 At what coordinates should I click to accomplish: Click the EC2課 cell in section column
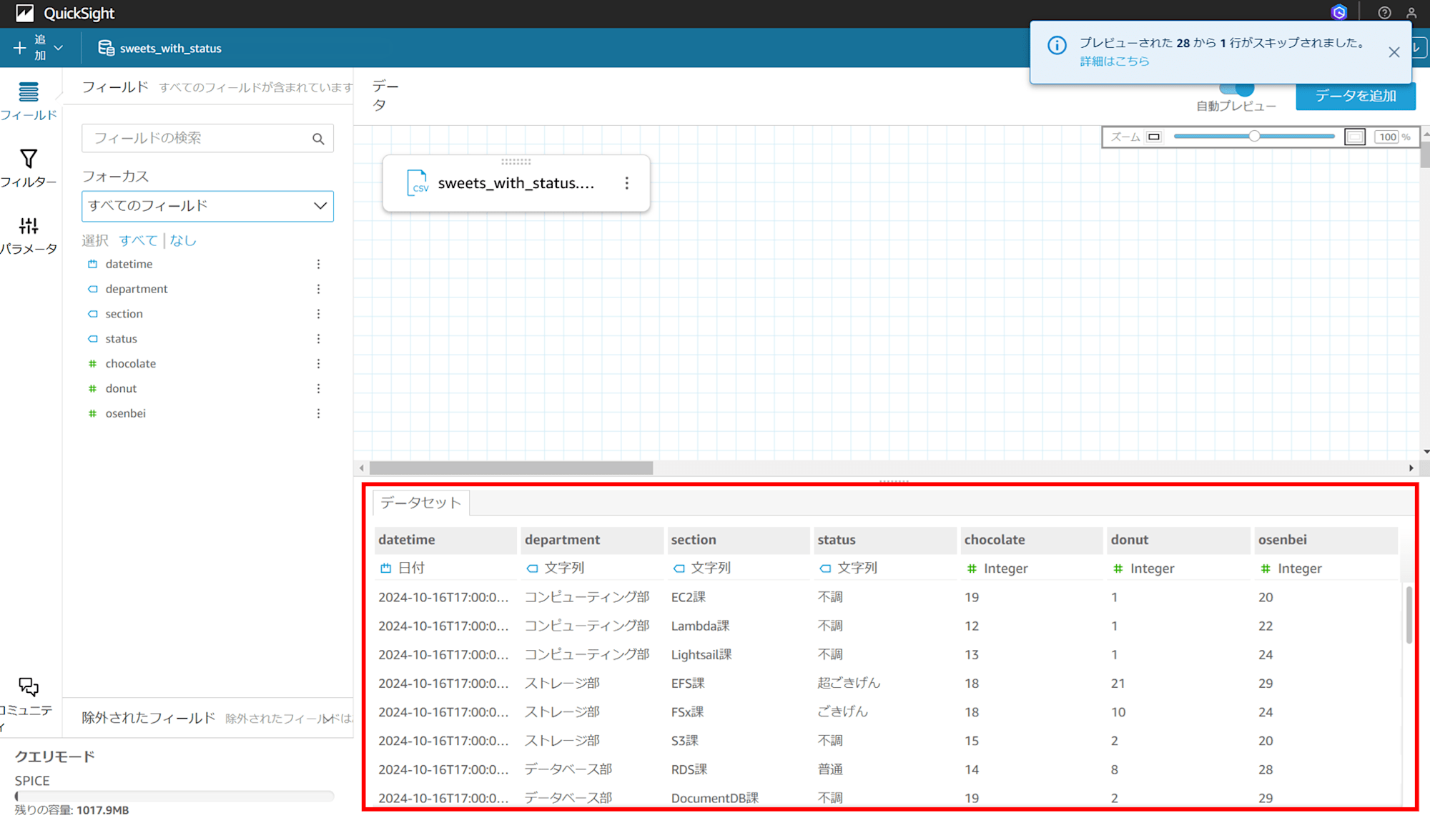[688, 597]
